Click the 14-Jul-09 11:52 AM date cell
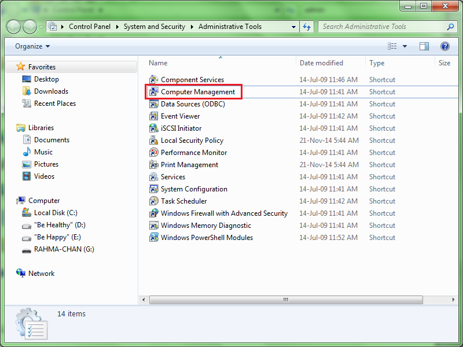 tap(328, 237)
